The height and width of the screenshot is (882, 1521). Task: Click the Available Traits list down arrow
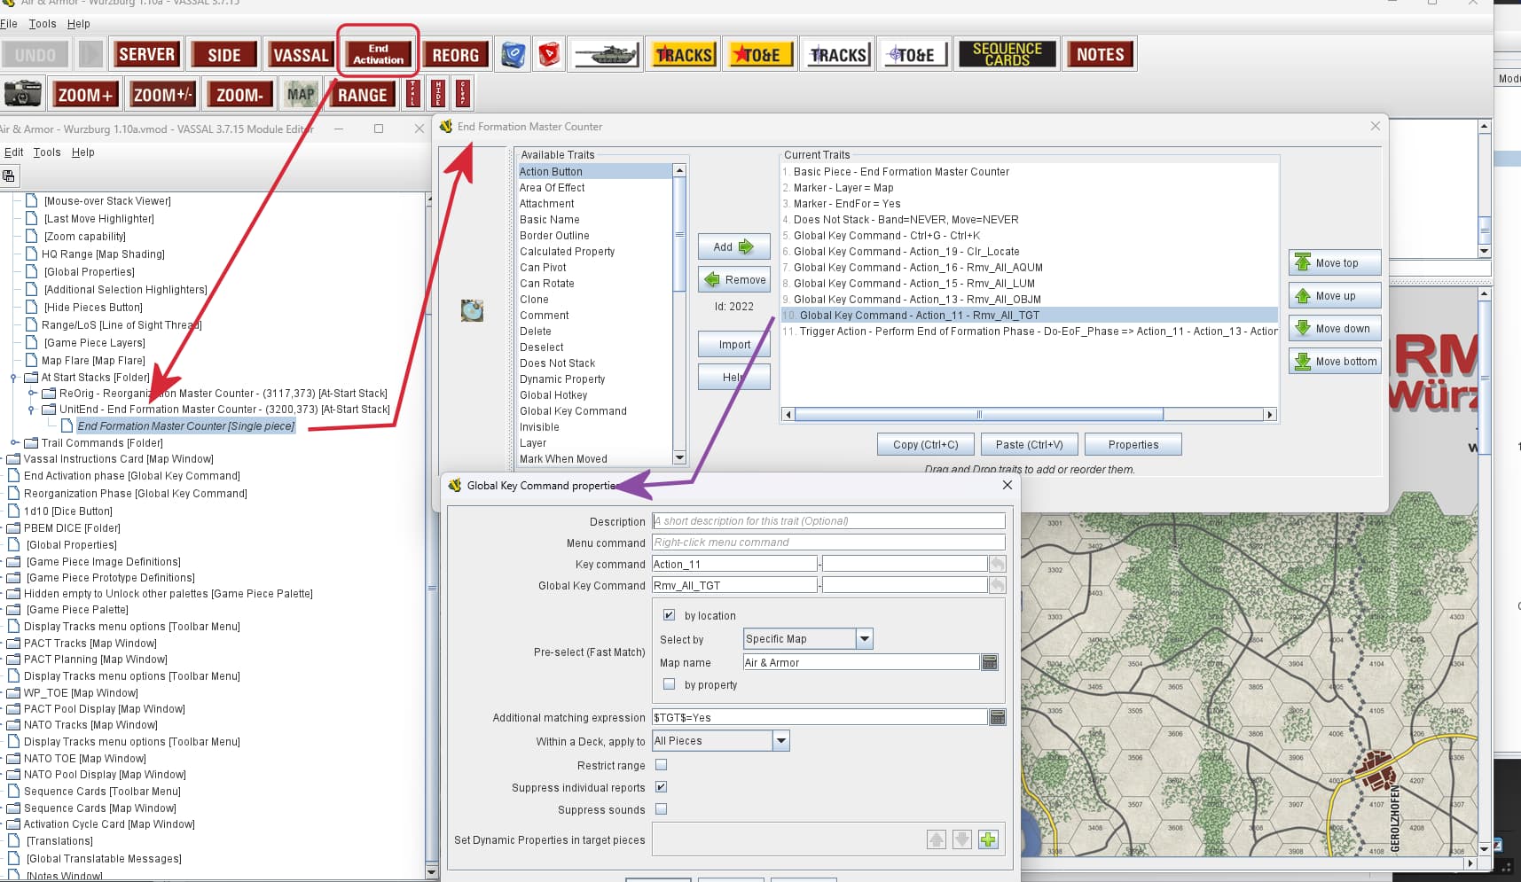tap(679, 458)
